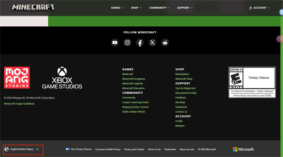Open Minecraft's YouTube page icon

pos(115,43)
